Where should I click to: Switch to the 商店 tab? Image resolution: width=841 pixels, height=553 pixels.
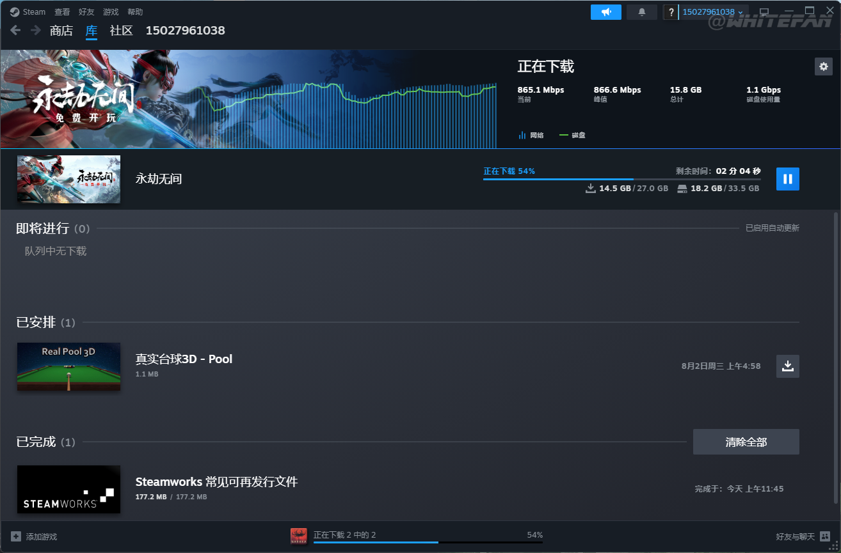tap(61, 31)
